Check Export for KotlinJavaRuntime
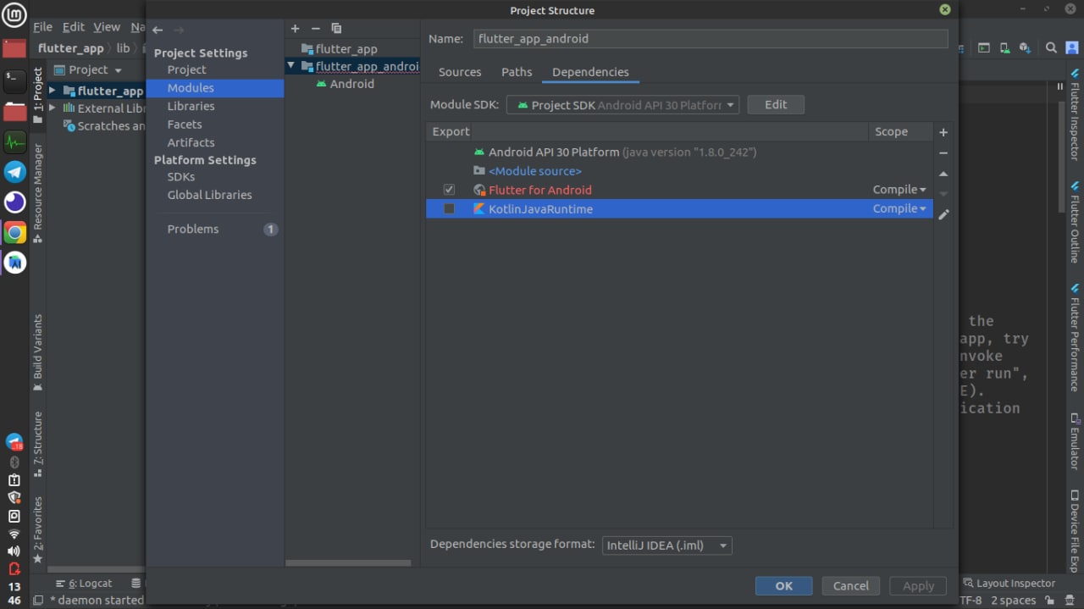1084x609 pixels. pos(449,208)
